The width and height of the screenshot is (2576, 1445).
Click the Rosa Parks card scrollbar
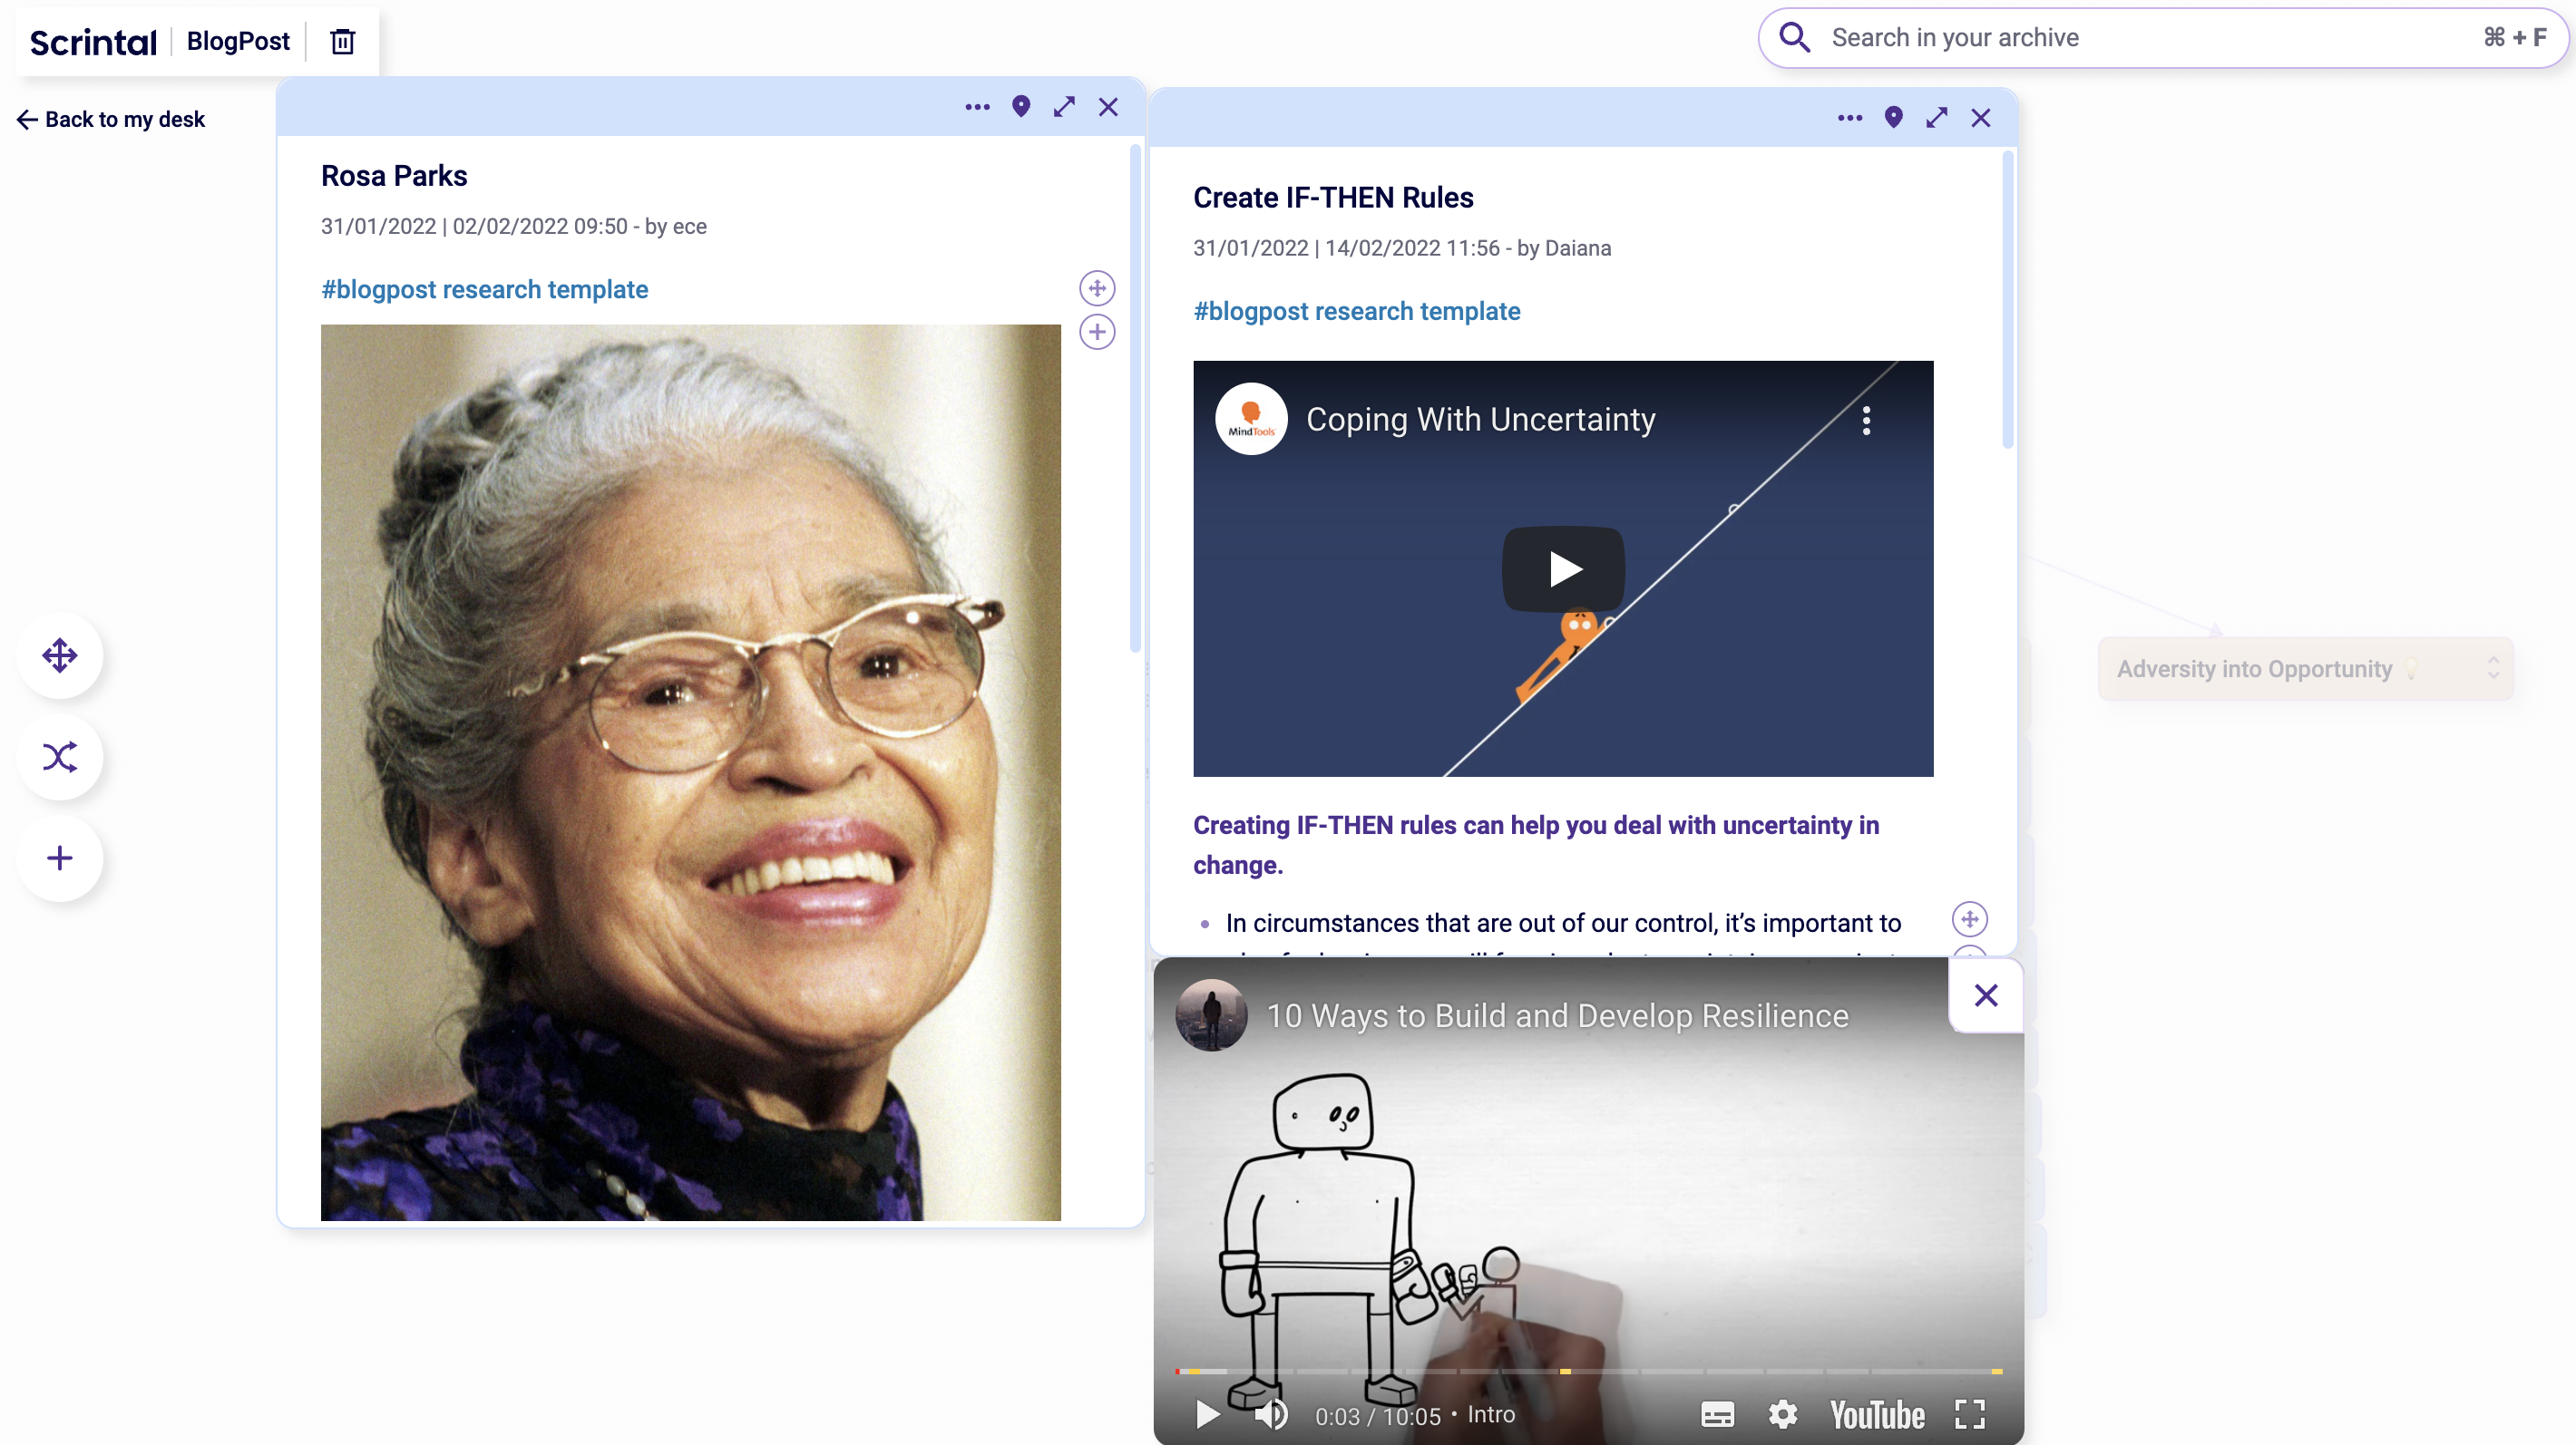pos(1135,399)
